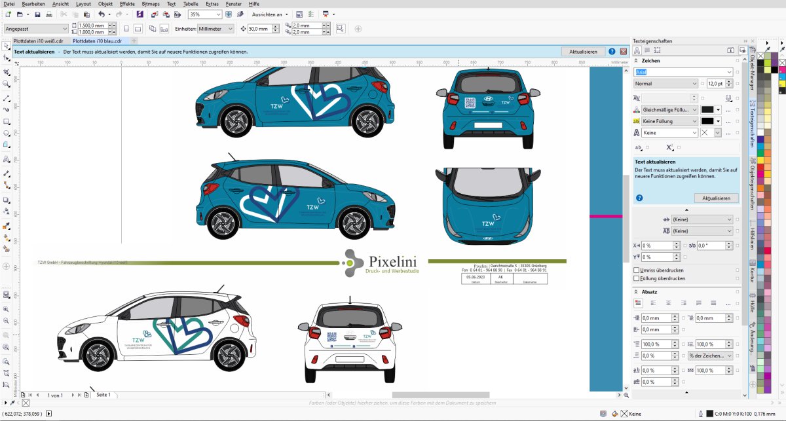Expand the Arial font name dropdown
The image size is (786, 421).
click(x=728, y=72)
